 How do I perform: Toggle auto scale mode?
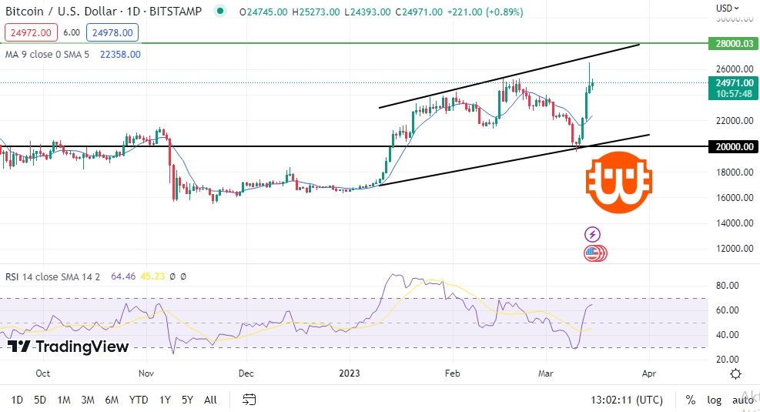[x=742, y=400]
